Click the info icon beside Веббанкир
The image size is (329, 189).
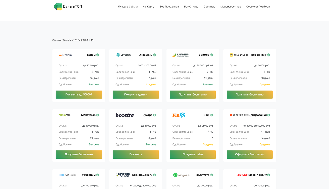click(269, 55)
